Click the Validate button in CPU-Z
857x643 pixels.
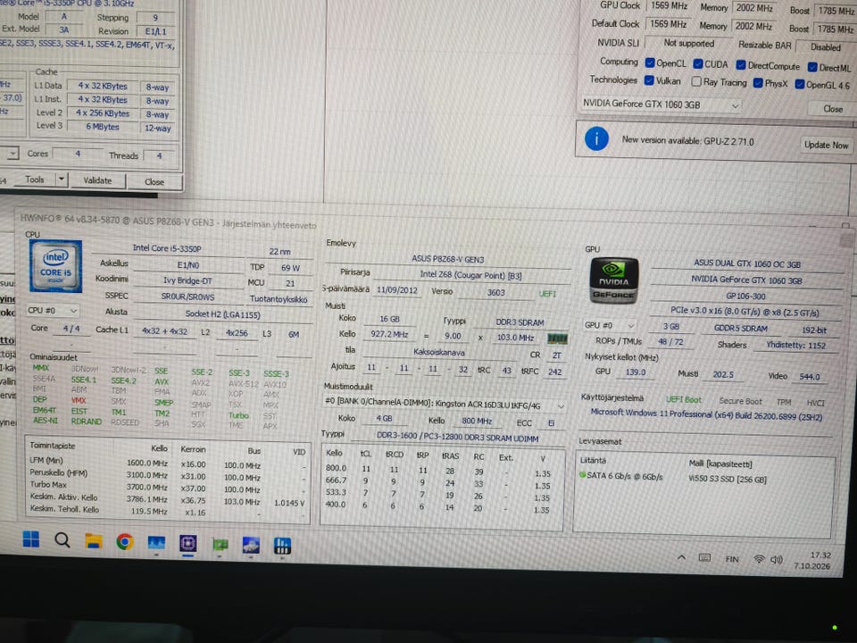pyautogui.click(x=97, y=180)
